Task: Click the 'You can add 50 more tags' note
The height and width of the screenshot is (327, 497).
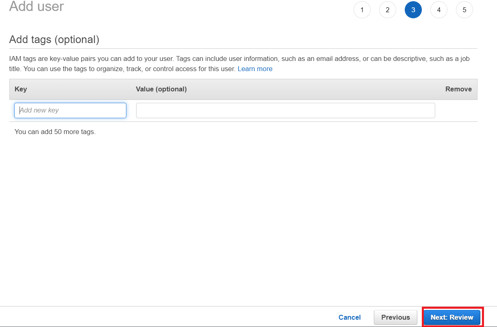Action: (55, 132)
